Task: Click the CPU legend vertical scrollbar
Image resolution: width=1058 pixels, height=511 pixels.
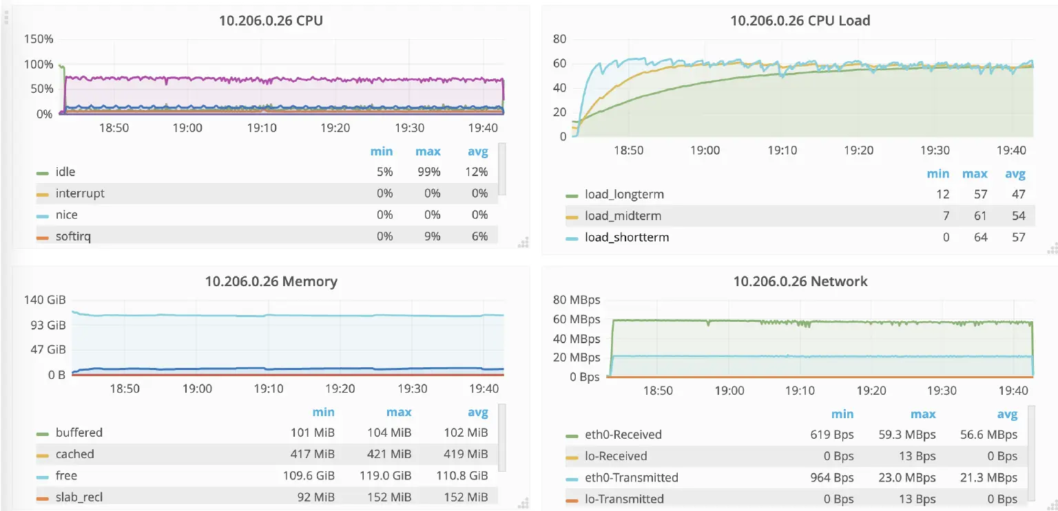Action: point(502,168)
